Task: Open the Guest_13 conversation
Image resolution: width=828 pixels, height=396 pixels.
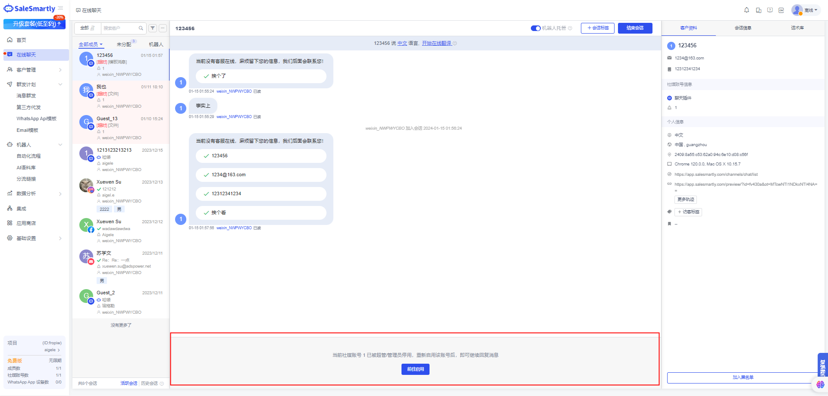Action: [x=121, y=128]
